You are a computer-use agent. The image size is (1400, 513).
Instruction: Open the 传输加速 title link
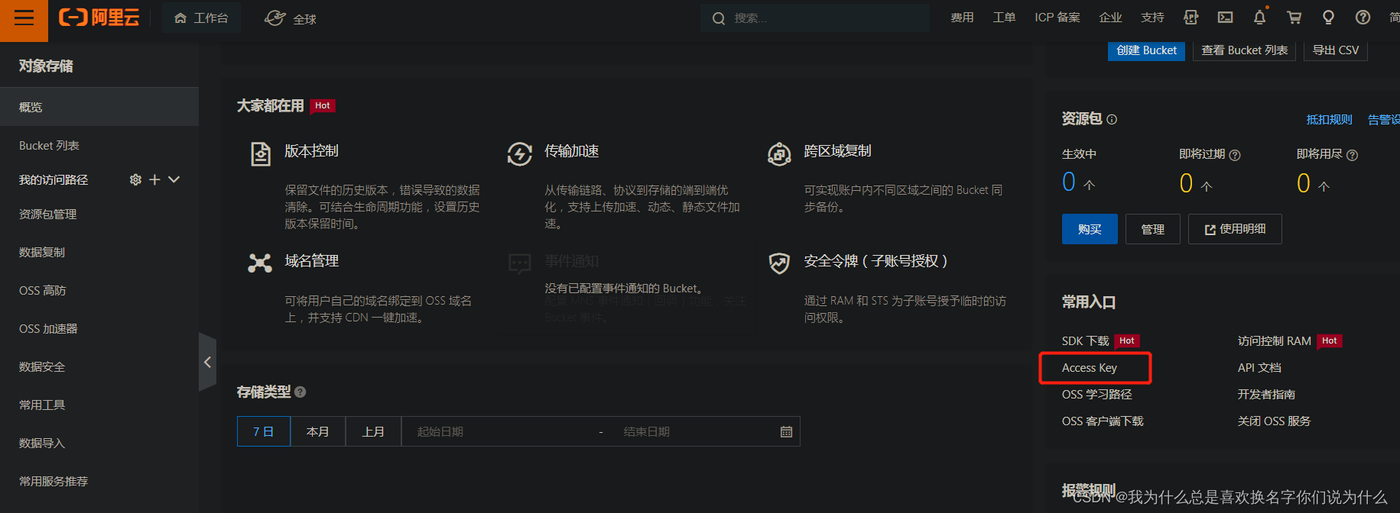571,151
